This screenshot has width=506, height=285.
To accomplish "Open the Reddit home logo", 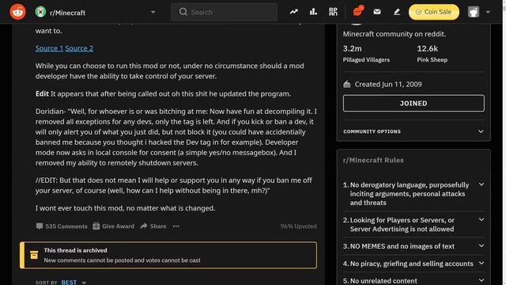I will [x=17, y=12].
